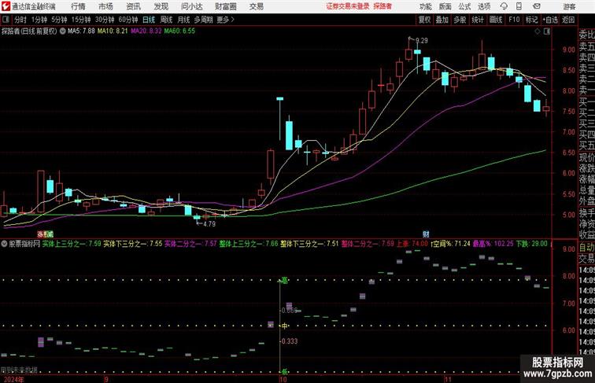Click the 游客 guest account label
The width and height of the screenshot is (595, 383).
coord(569,6)
